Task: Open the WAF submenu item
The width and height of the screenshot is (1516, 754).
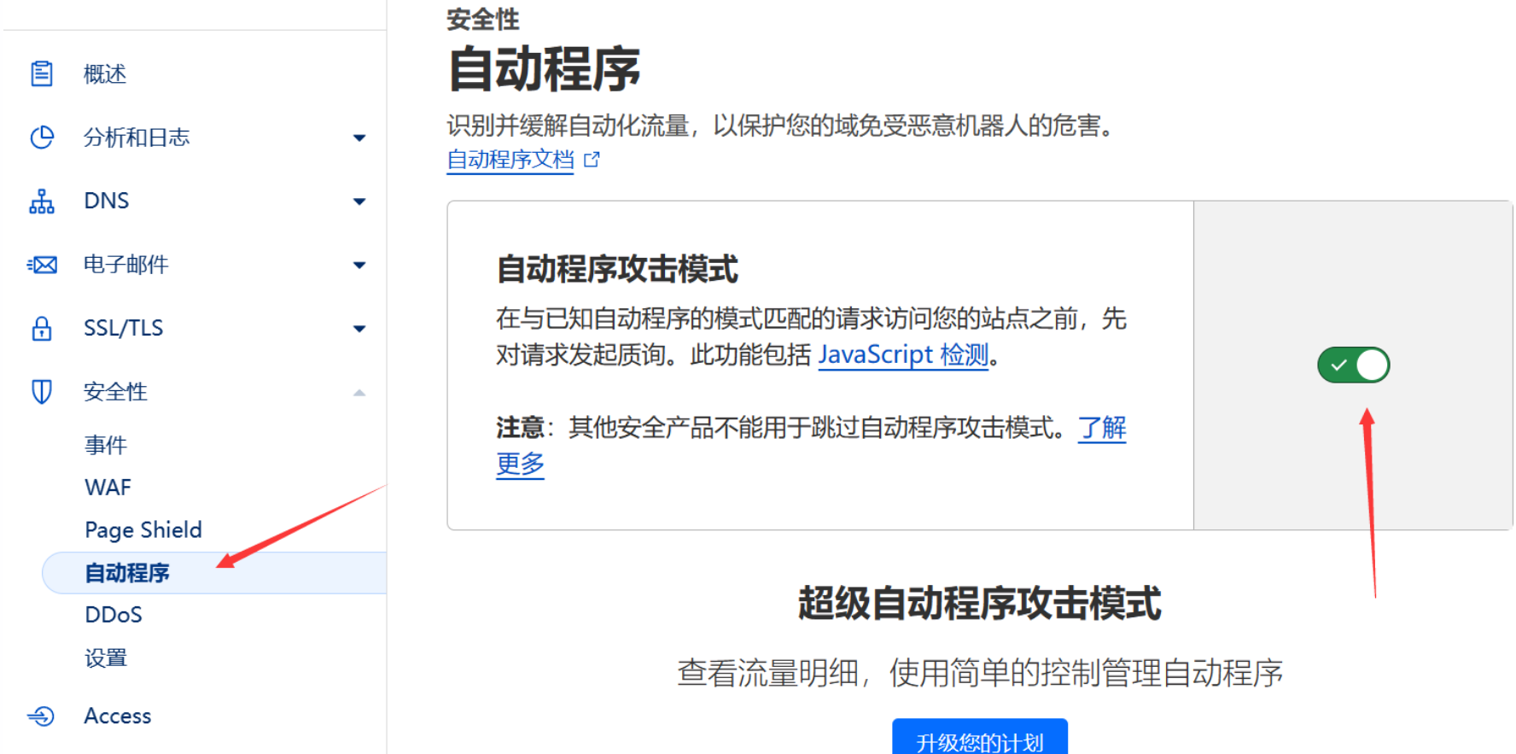Action: [108, 488]
